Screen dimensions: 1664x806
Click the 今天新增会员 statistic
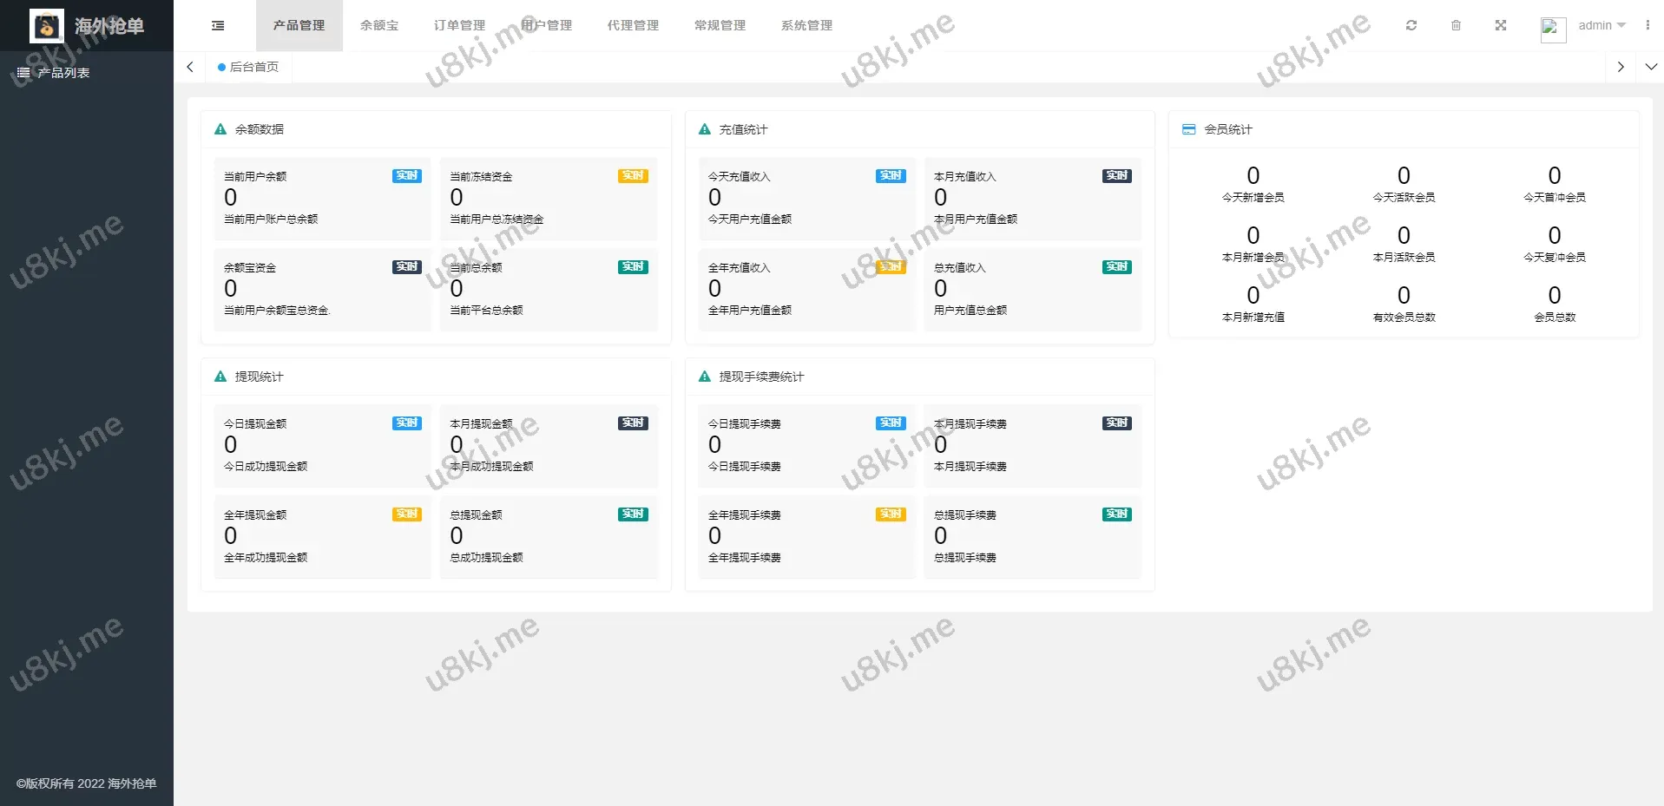pyautogui.click(x=1253, y=185)
